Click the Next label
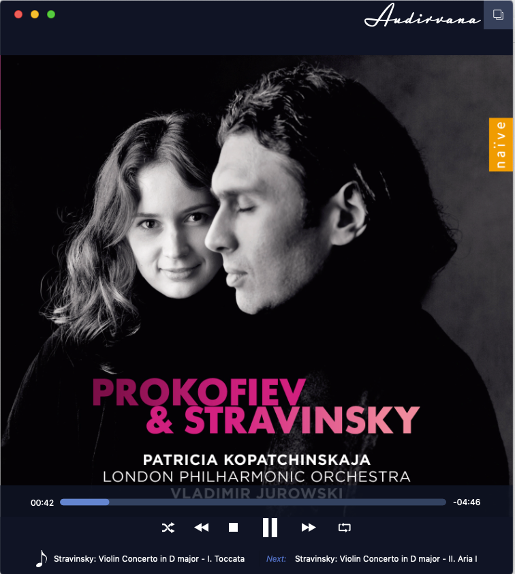Viewport: 515px width, 574px height. click(x=276, y=559)
